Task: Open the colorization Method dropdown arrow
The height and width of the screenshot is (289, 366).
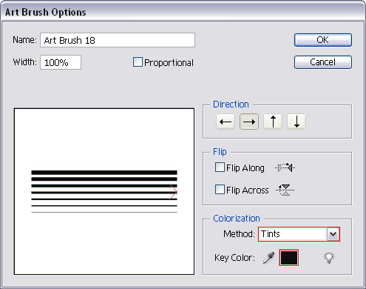Action: click(333, 234)
